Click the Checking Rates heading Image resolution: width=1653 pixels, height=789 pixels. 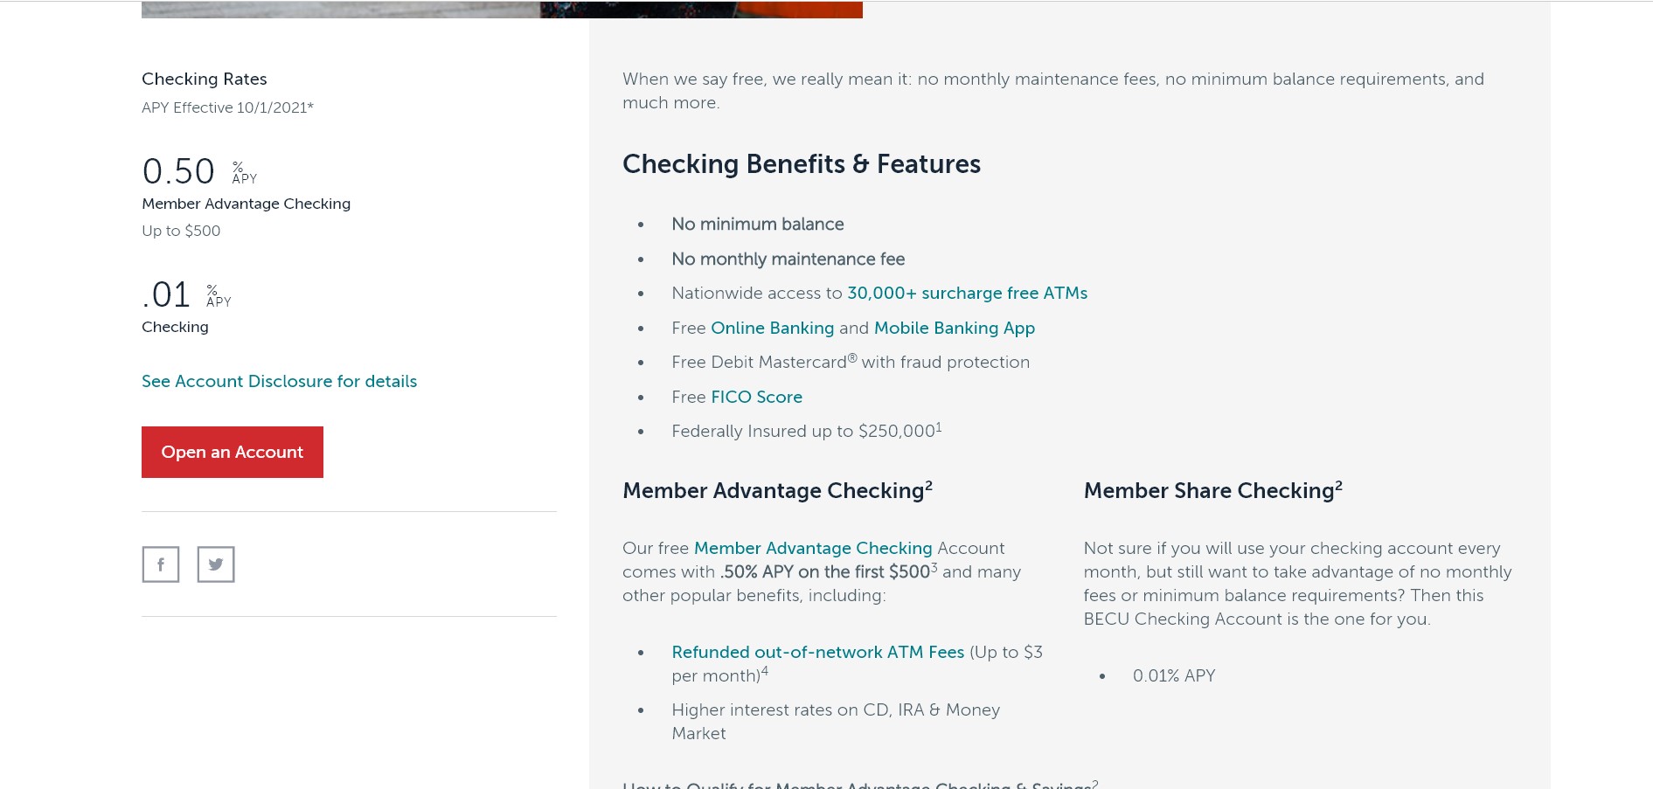[205, 79]
